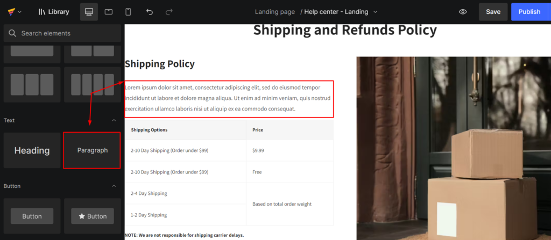Select the Heading element
The image size is (551, 240).
coord(32,150)
